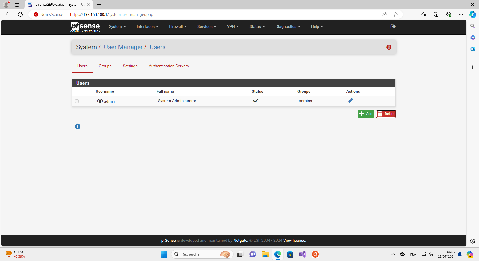Switch to the Groups tab
This screenshot has height=261, width=479.
[105, 66]
